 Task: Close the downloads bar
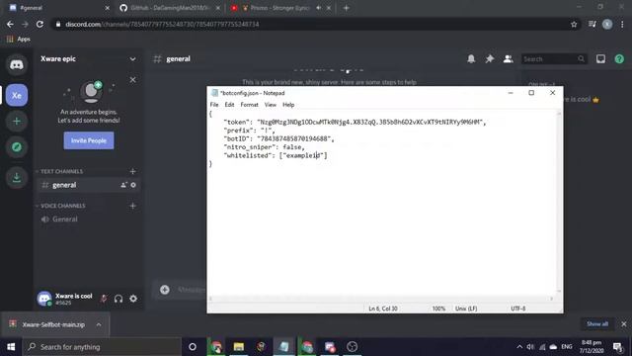(x=623, y=323)
